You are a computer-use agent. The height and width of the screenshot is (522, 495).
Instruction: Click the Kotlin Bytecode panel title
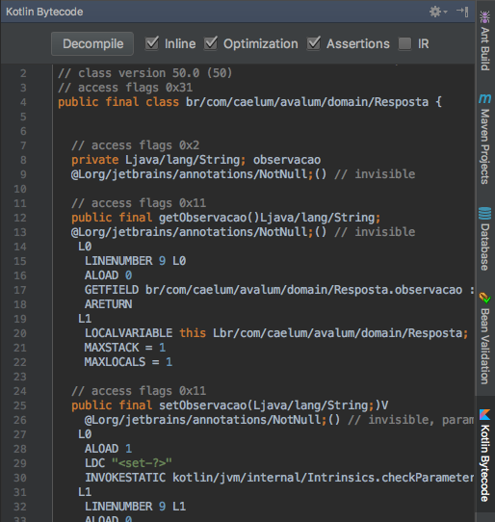[x=44, y=12]
